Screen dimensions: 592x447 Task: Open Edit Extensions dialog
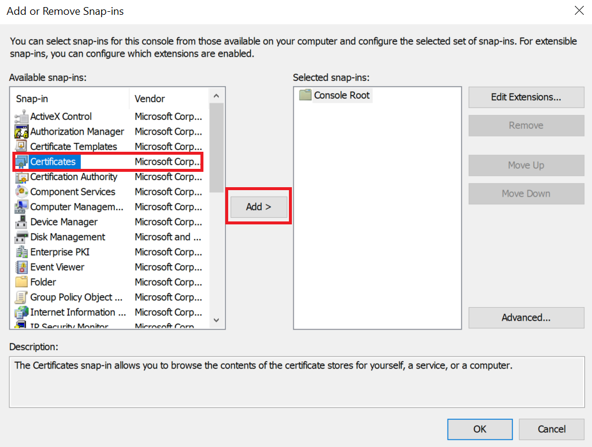527,97
